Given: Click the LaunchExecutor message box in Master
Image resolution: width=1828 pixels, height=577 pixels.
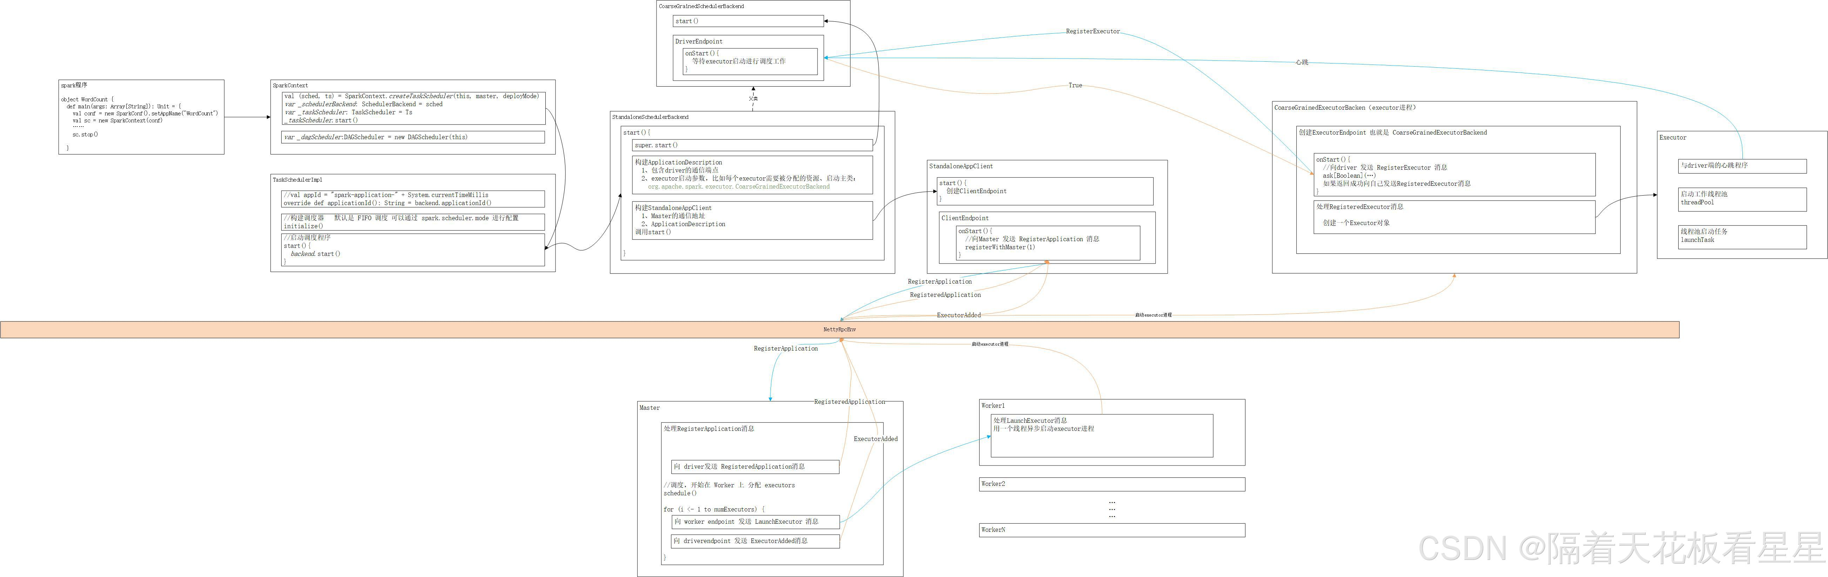Looking at the screenshot, I should [755, 522].
